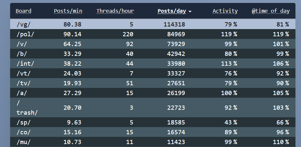Click 100 % activity value for /a/

point(229,93)
